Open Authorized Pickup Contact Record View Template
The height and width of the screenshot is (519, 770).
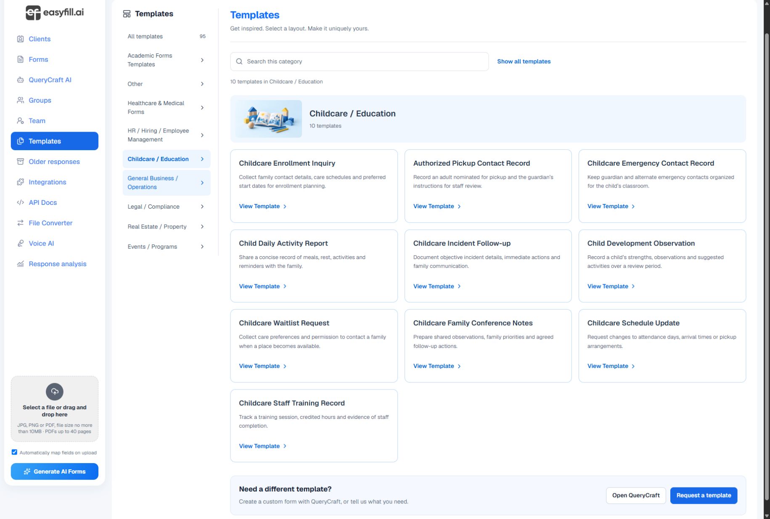pyautogui.click(x=437, y=206)
